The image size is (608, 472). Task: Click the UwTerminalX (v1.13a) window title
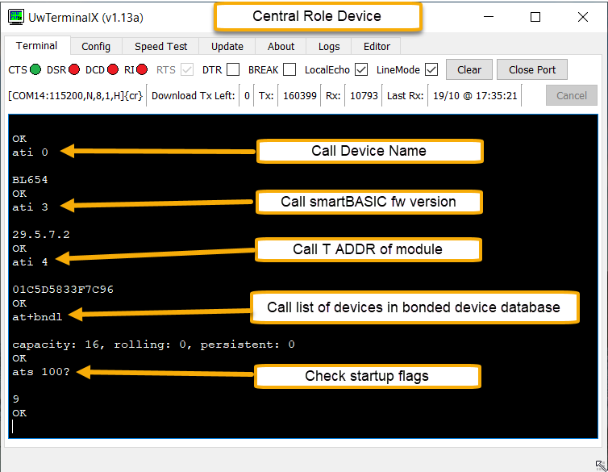click(85, 18)
